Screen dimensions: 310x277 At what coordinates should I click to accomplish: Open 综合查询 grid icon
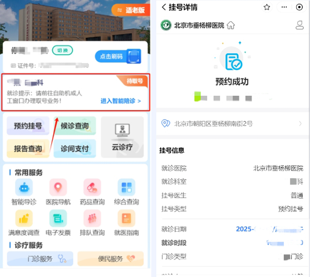127,187
